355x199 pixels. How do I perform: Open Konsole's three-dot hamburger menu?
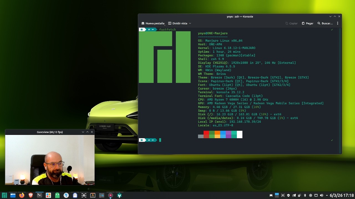pyautogui.click(x=338, y=23)
